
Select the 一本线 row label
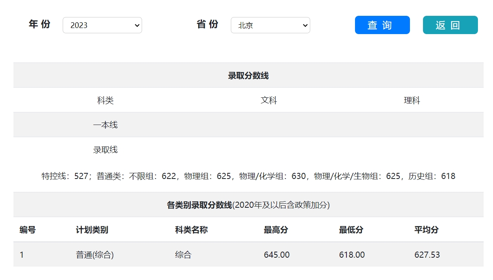105,125
